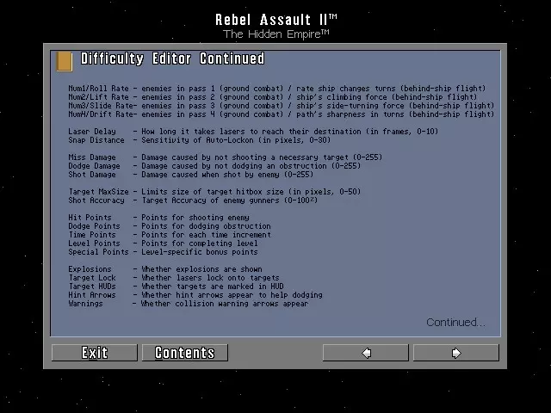The width and height of the screenshot is (551, 413).
Task: Select the Shot Accuracy line
Action: coord(193,200)
